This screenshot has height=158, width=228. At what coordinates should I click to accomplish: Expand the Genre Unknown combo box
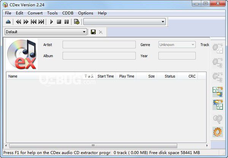click(177, 45)
